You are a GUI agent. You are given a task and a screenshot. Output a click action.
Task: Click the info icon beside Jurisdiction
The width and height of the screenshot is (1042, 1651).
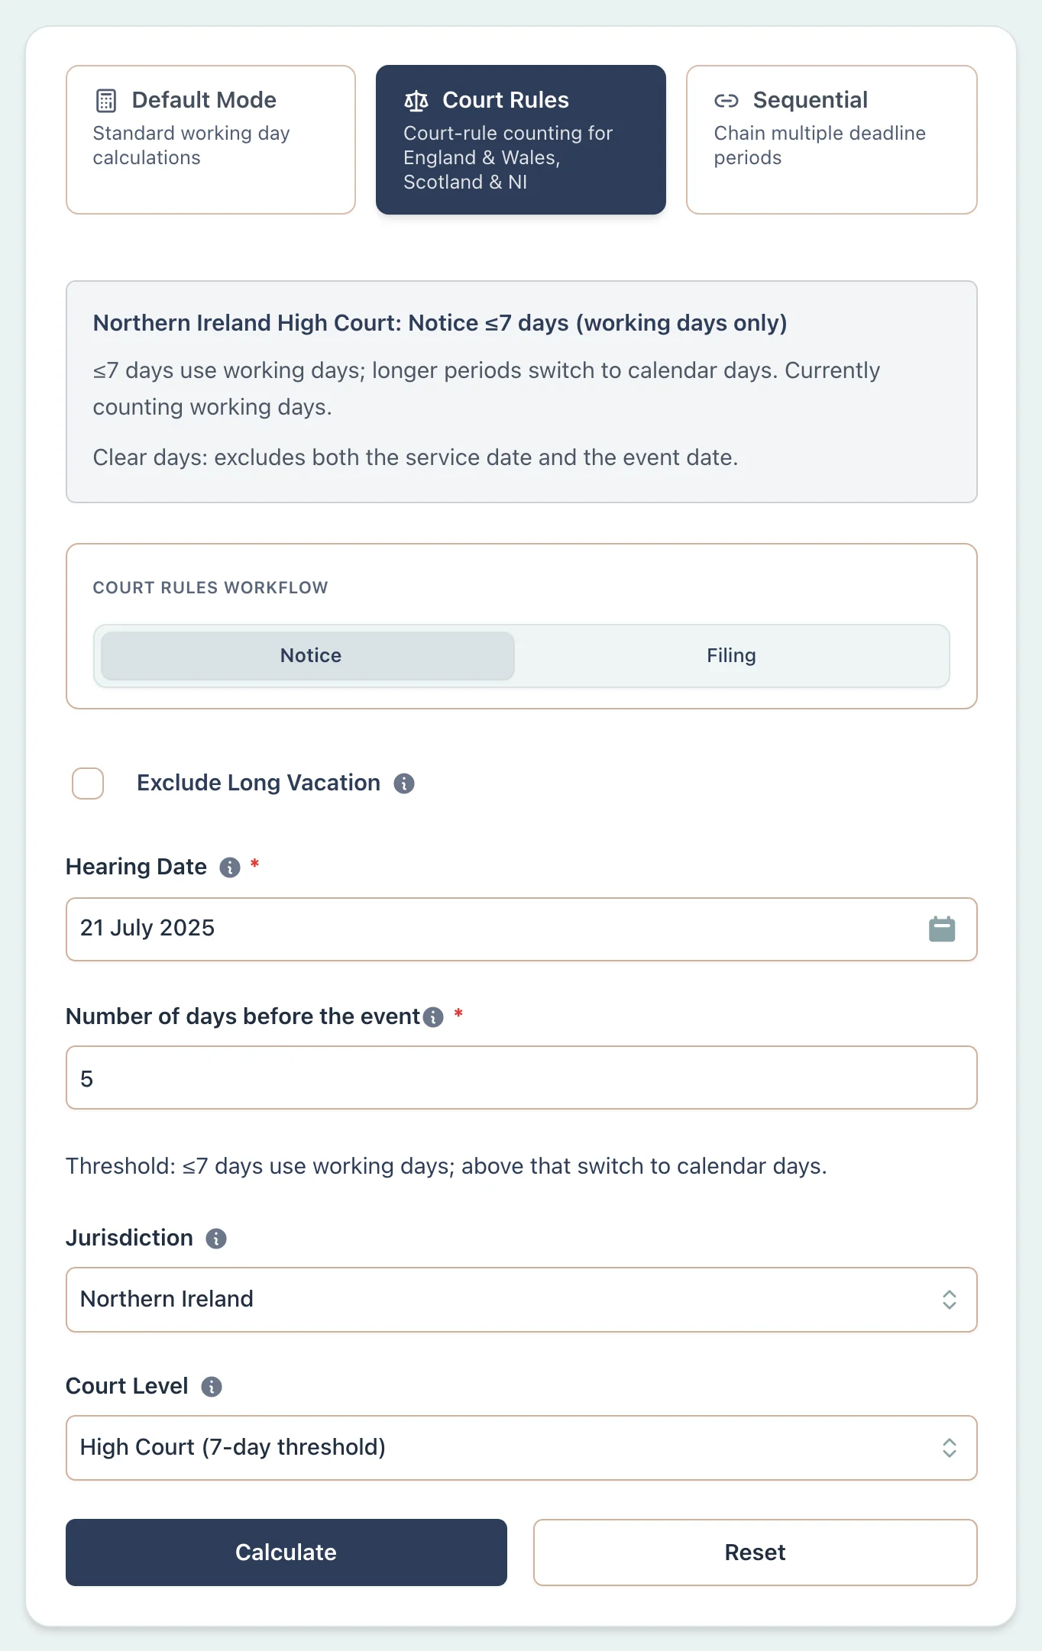[216, 1238]
